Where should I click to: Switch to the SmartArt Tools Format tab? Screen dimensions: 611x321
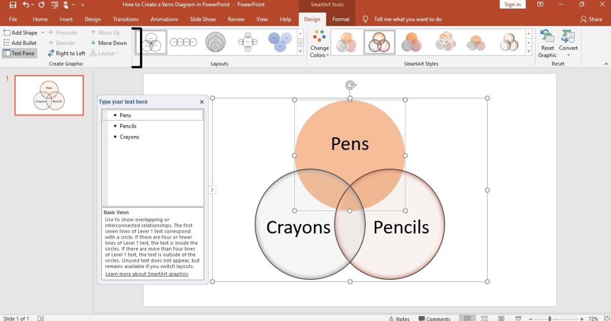coord(340,19)
